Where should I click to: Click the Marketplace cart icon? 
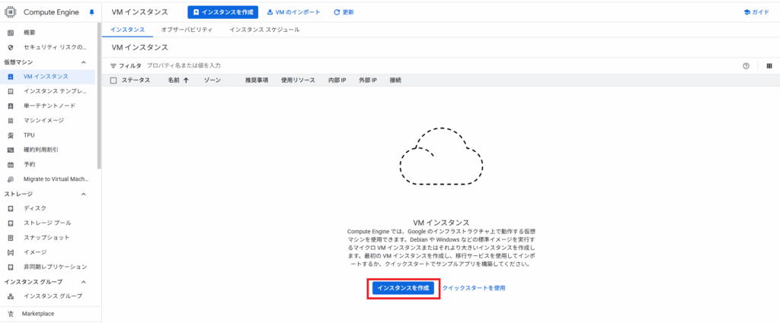(x=11, y=314)
